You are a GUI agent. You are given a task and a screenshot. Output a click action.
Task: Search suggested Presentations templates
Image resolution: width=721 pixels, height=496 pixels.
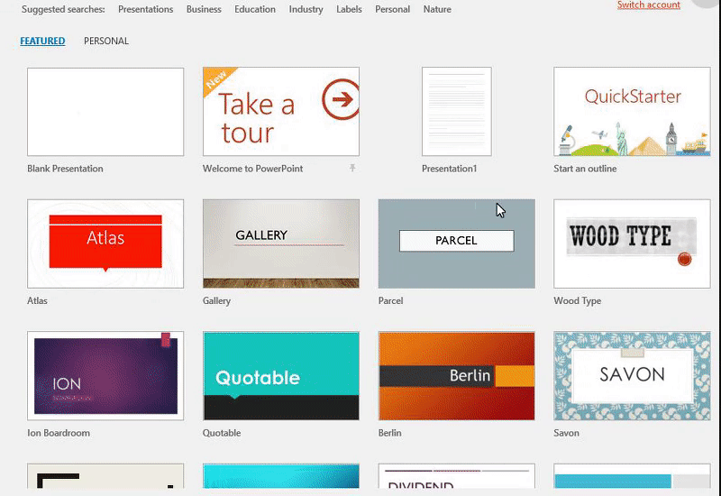coord(146,10)
